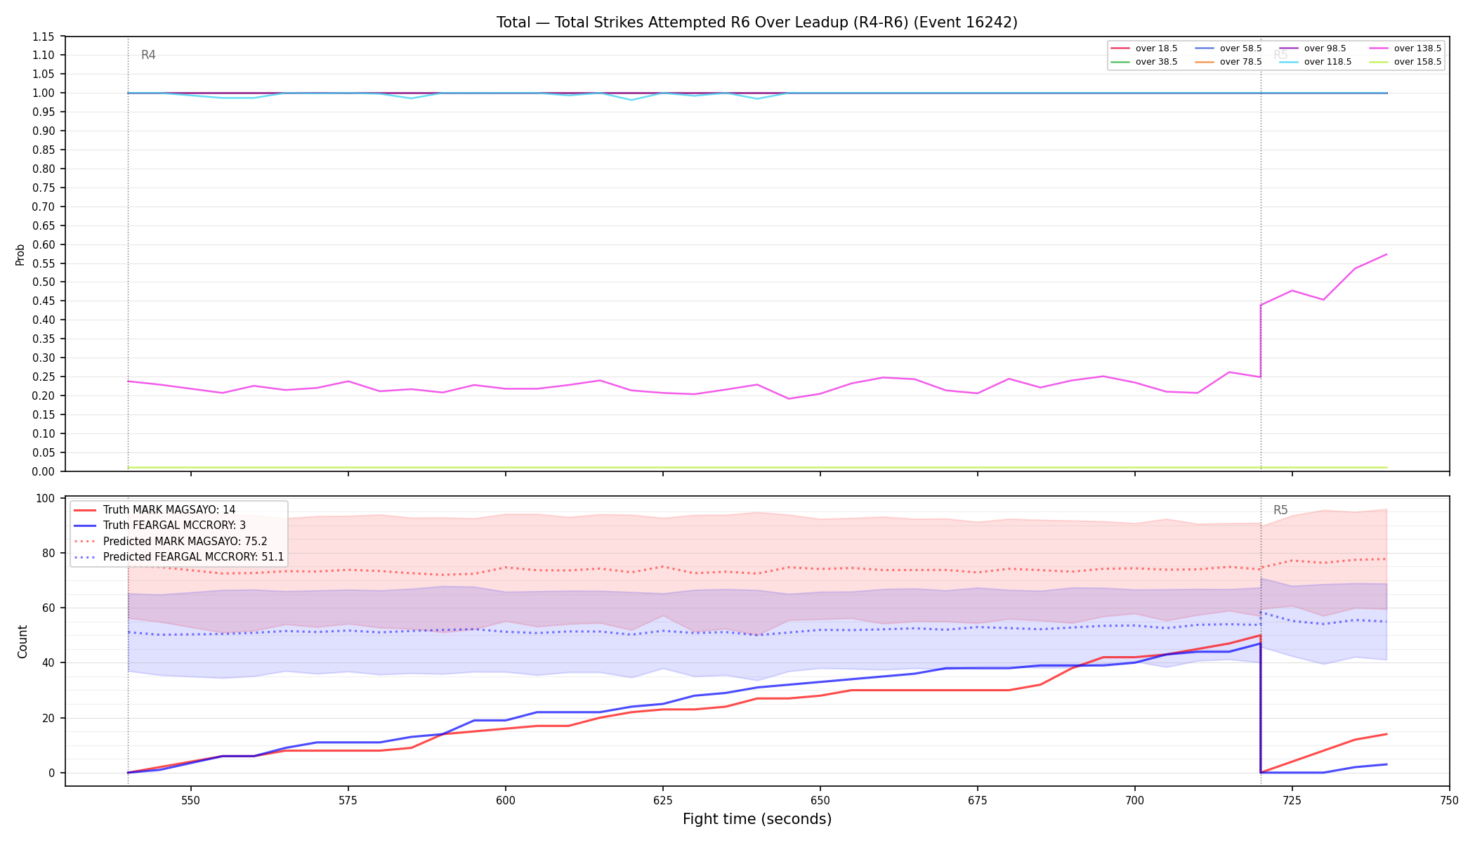1475x843 pixels.
Task: Click the 550 tick on the time axis
Action: pos(190,800)
